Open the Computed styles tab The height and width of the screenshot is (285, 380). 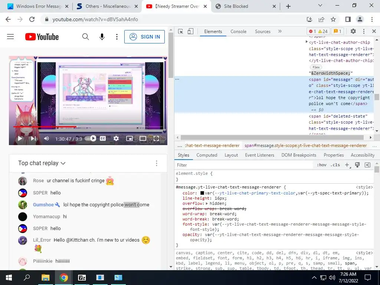tap(207, 155)
